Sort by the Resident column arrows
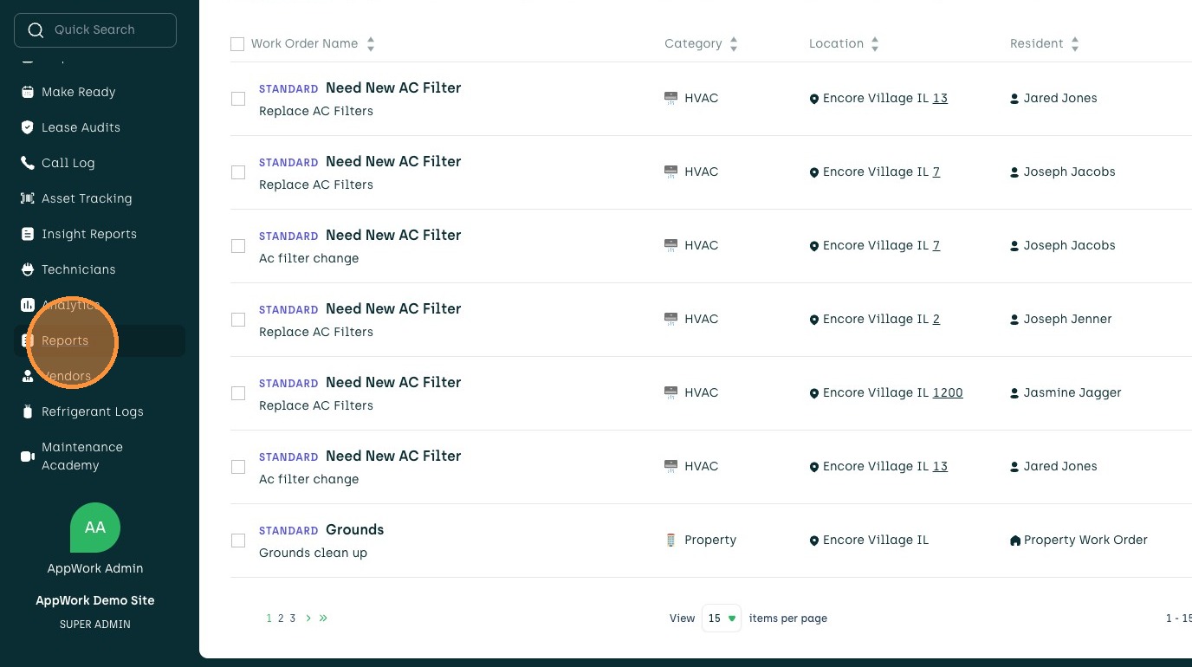1192x667 pixels. [x=1074, y=44]
